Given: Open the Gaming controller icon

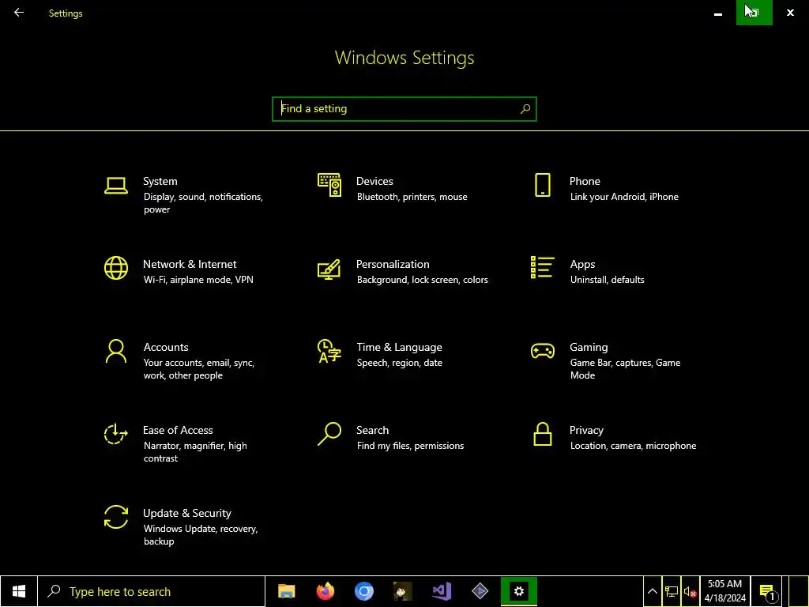Looking at the screenshot, I should pyautogui.click(x=542, y=351).
